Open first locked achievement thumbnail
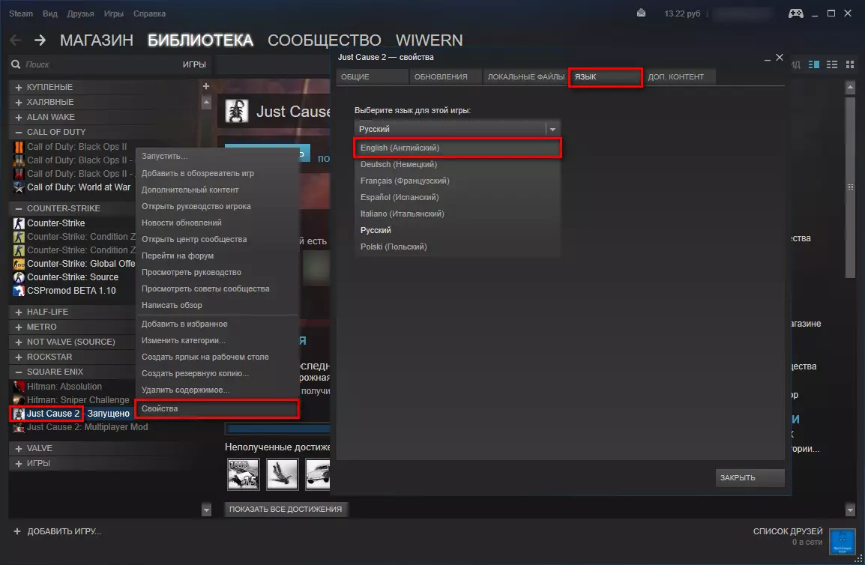 click(244, 474)
